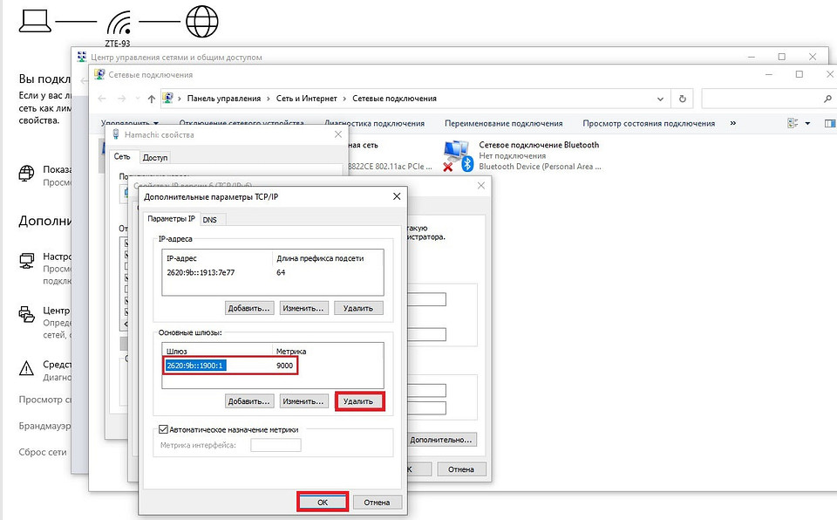Click Диагностика подключения in toolbar
Viewport: 837px width, 520px height.
(374, 123)
